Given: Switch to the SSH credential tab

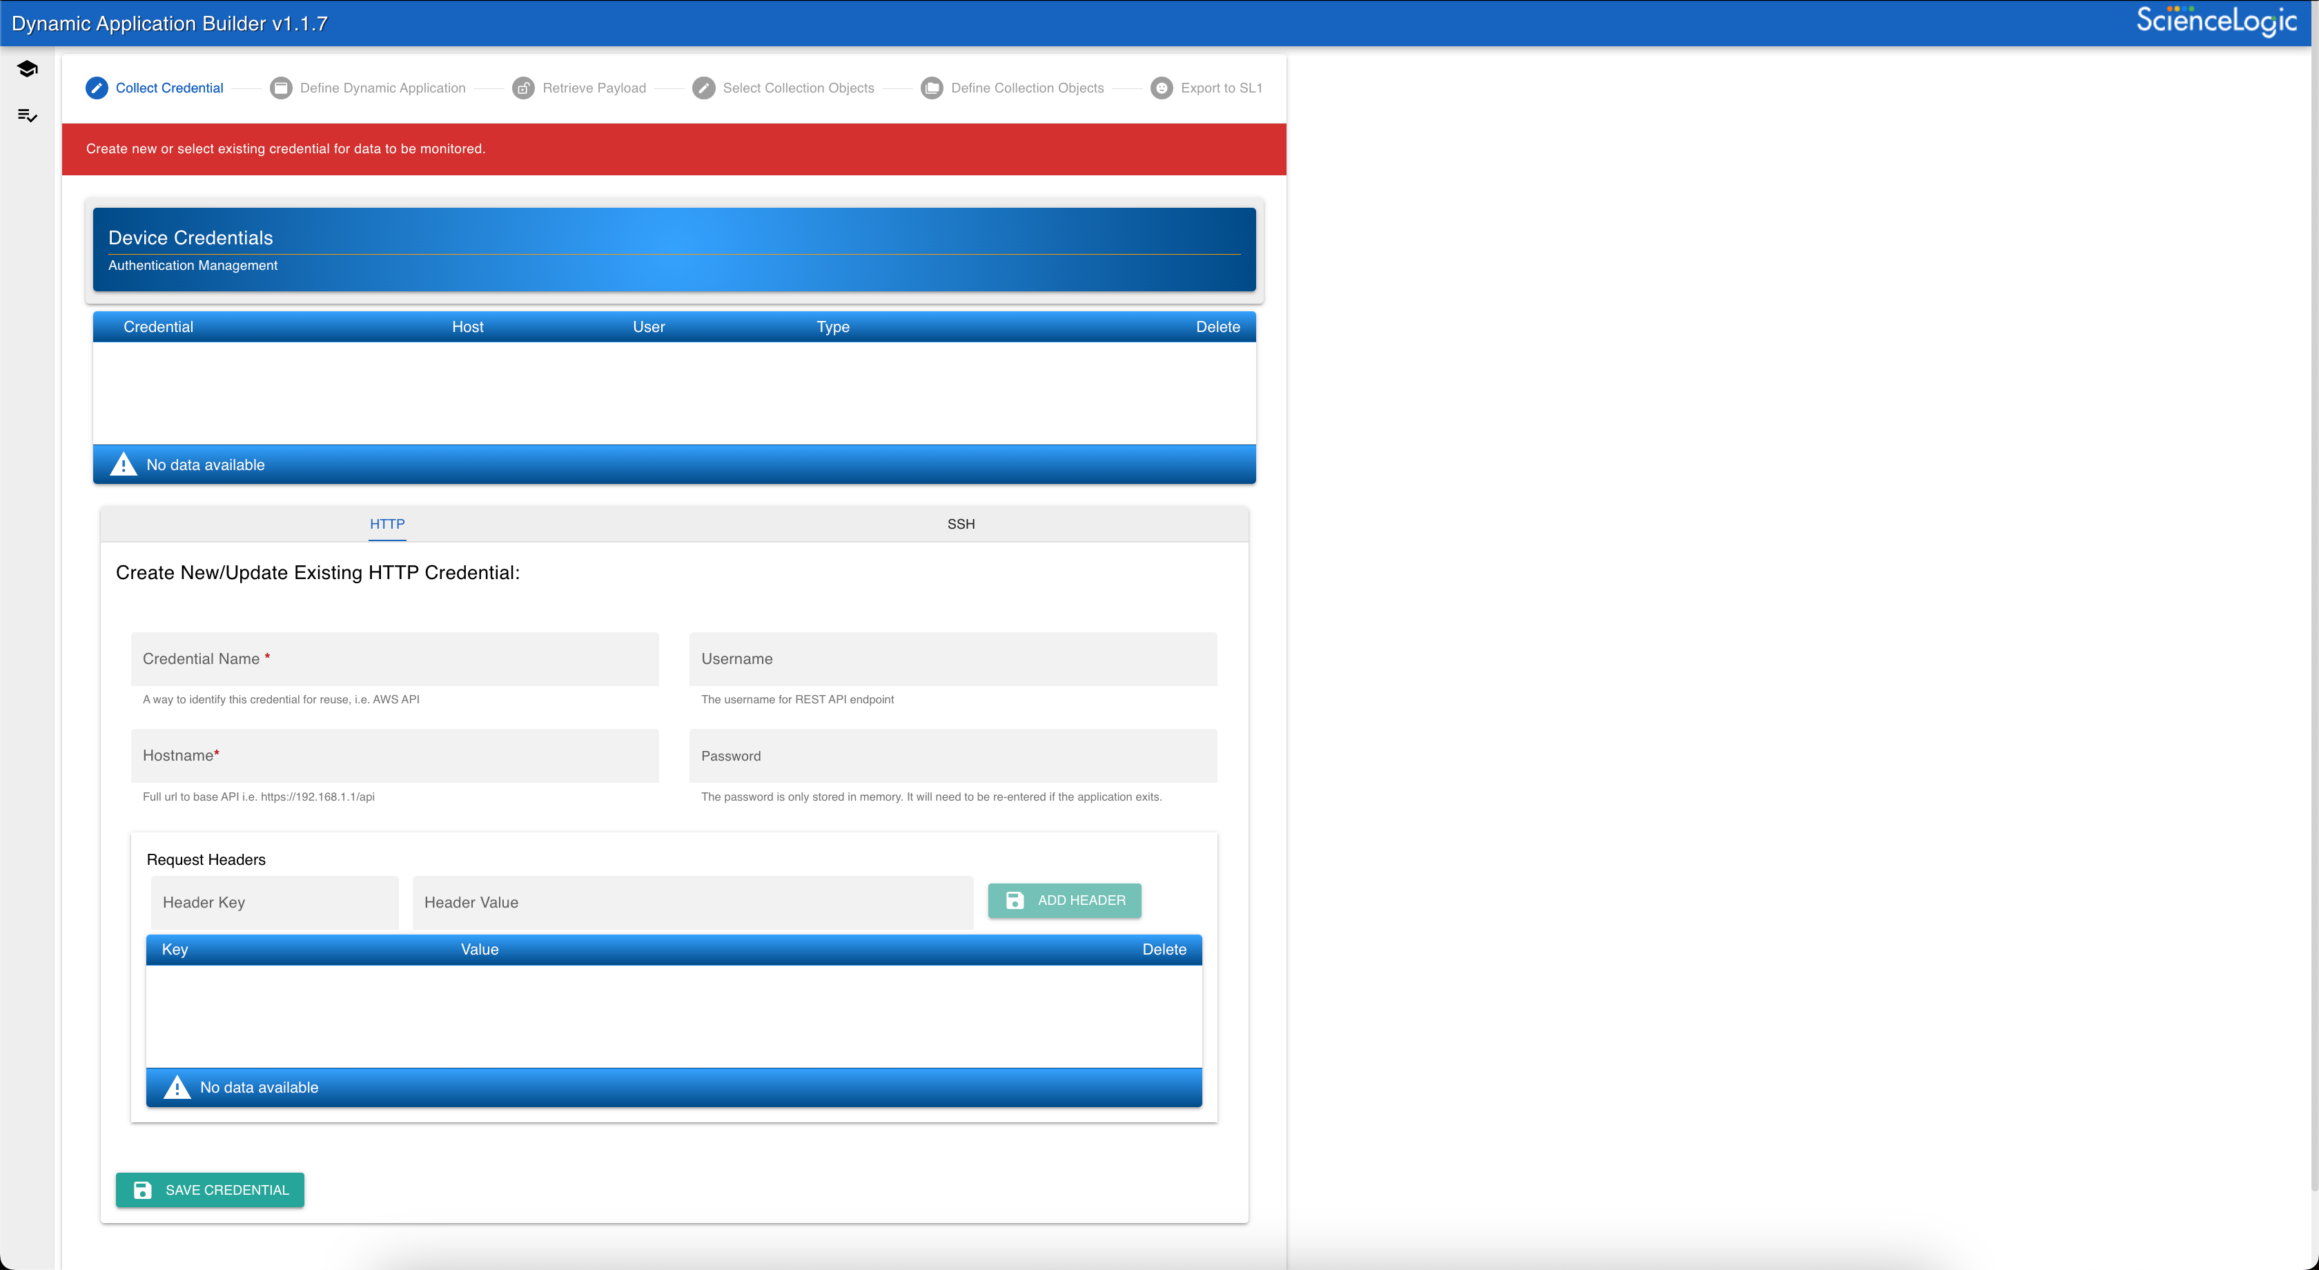Looking at the screenshot, I should [x=959, y=524].
